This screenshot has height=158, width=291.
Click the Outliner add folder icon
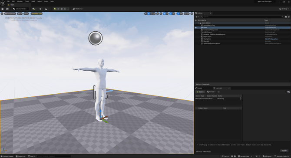point(286,16)
